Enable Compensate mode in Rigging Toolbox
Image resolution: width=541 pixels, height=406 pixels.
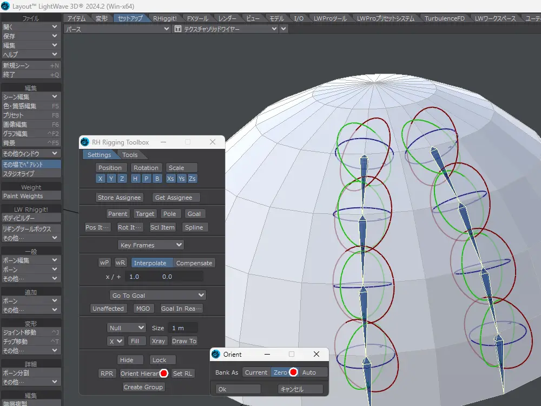pyautogui.click(x=194, y=263)
